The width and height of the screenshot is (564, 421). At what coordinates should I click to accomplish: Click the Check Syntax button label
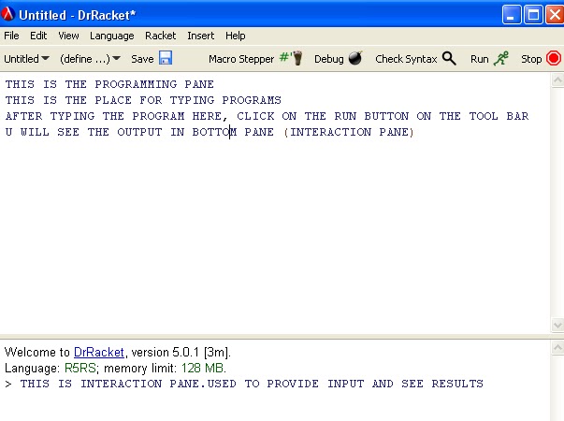tap(406, 59)
